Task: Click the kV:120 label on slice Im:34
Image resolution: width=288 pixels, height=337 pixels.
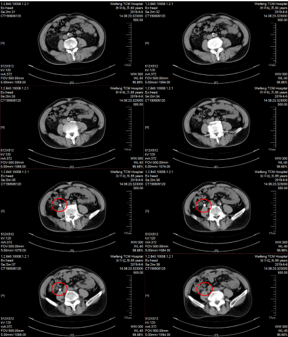Action: [150, 154]
